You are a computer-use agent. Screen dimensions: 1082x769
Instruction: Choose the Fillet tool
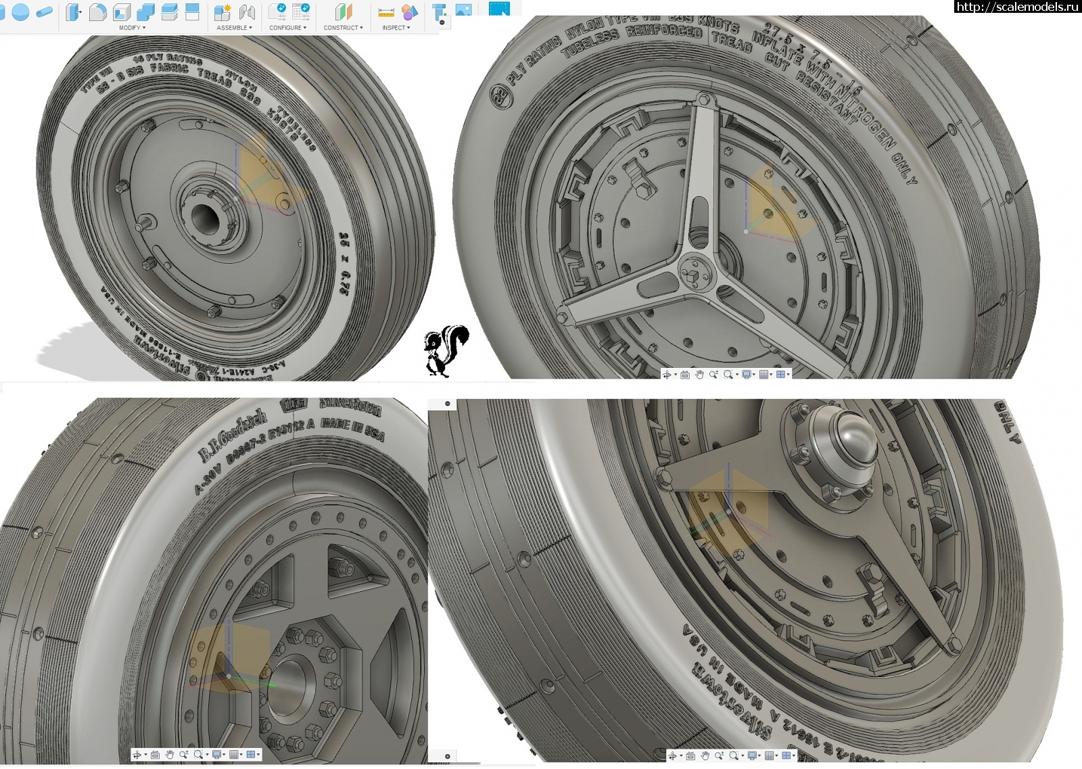(97, 11)
